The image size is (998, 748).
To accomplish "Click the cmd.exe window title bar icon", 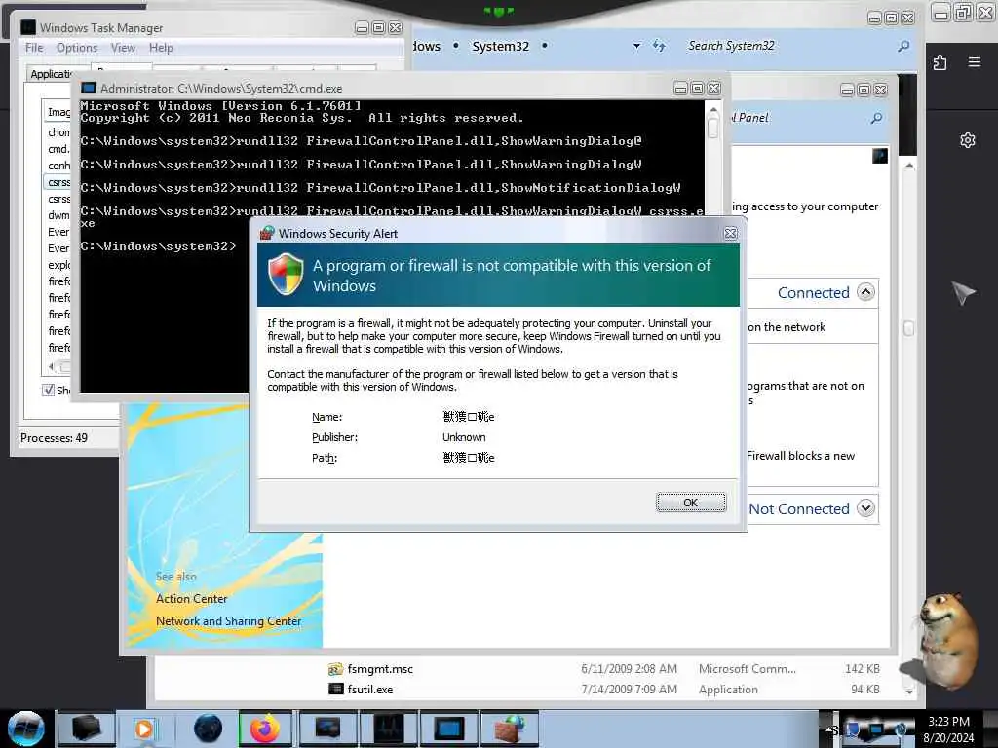I will pyautogui.click(x=89, y=88).
